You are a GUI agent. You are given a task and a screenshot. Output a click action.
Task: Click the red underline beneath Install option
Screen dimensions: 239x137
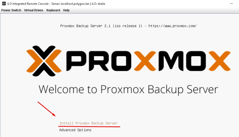coord(89,127)
